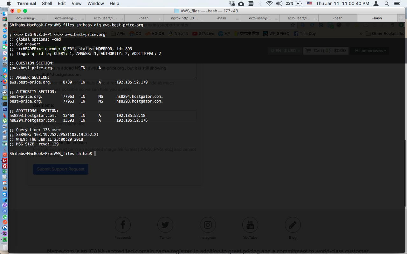Open the View menu
Image resolution: width=407 pixels, height=254 pixels.
77,3
